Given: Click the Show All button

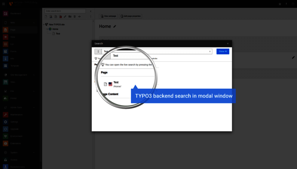Looking at the screenshot, I should point(223,52).
